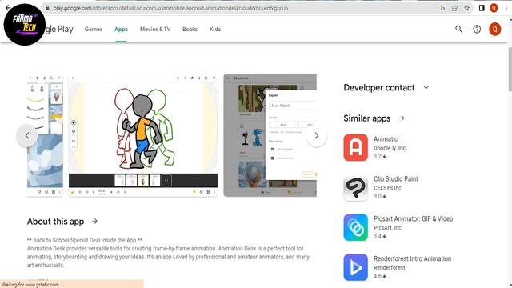Open the Chrome profile avatar
This screenshot has width=512, height=288.
coord(494,8)
